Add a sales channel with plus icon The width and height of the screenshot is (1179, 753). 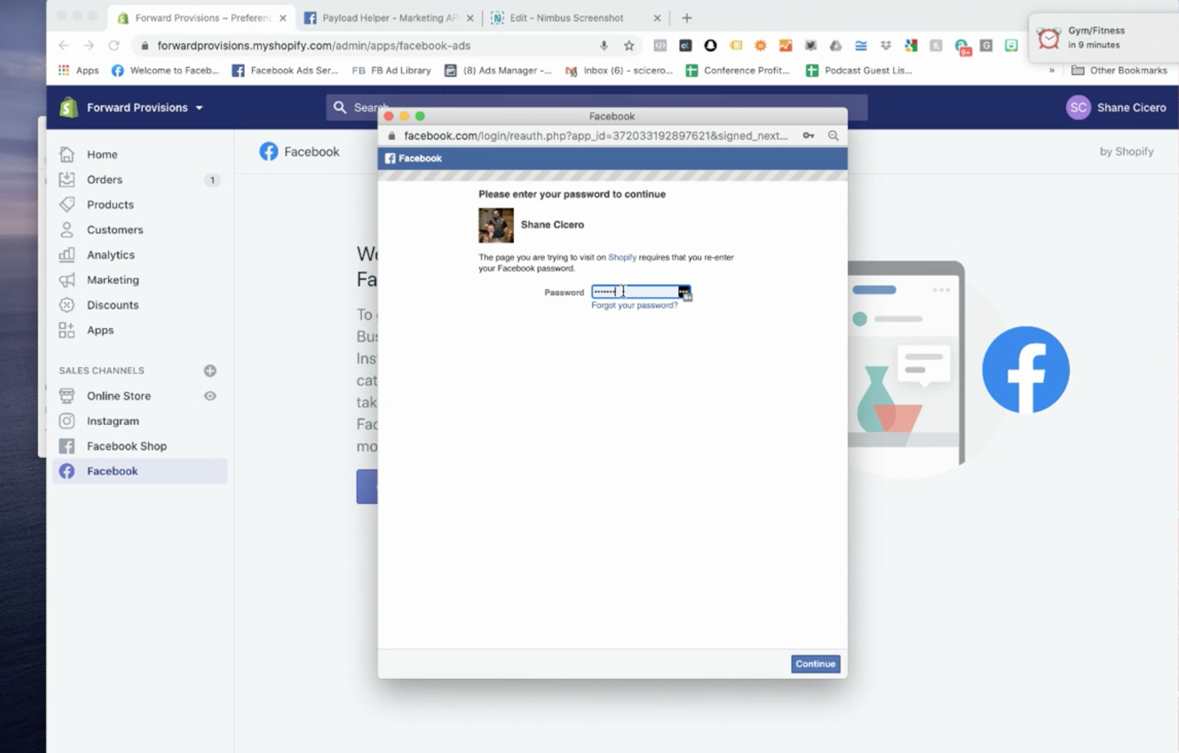coord(210,370)
